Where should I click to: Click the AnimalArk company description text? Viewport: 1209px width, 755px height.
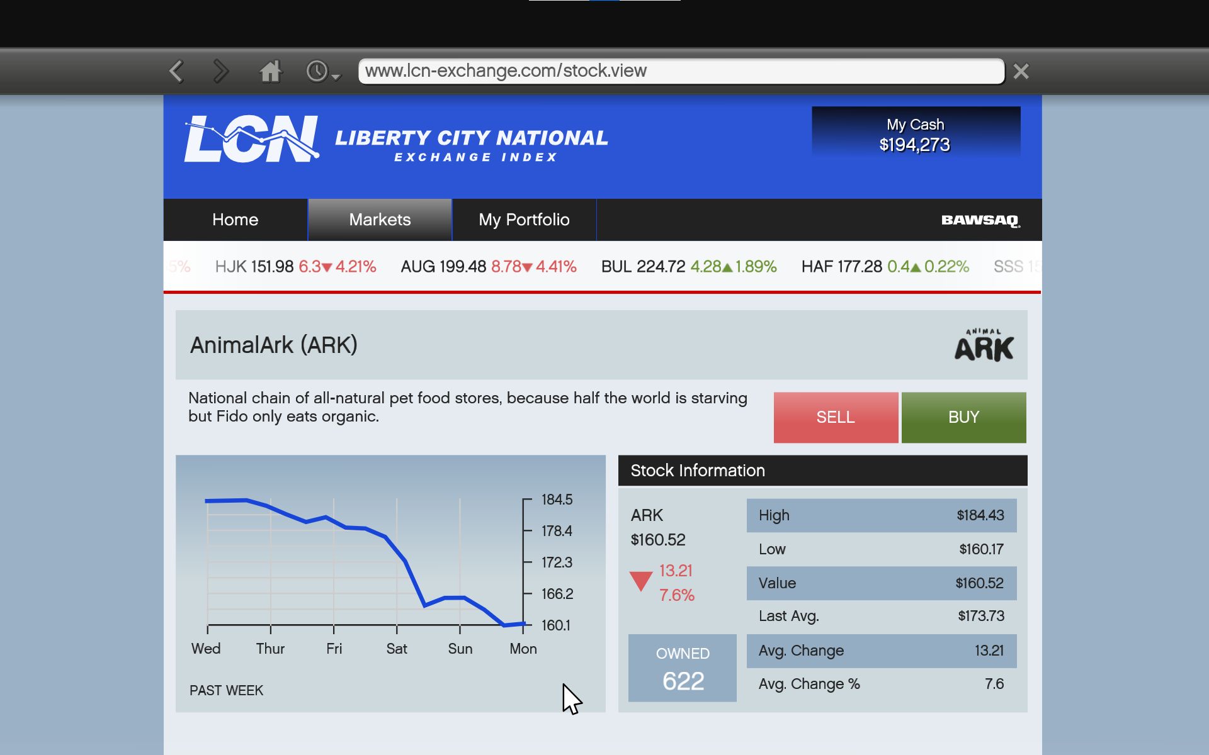click(468, 407)
